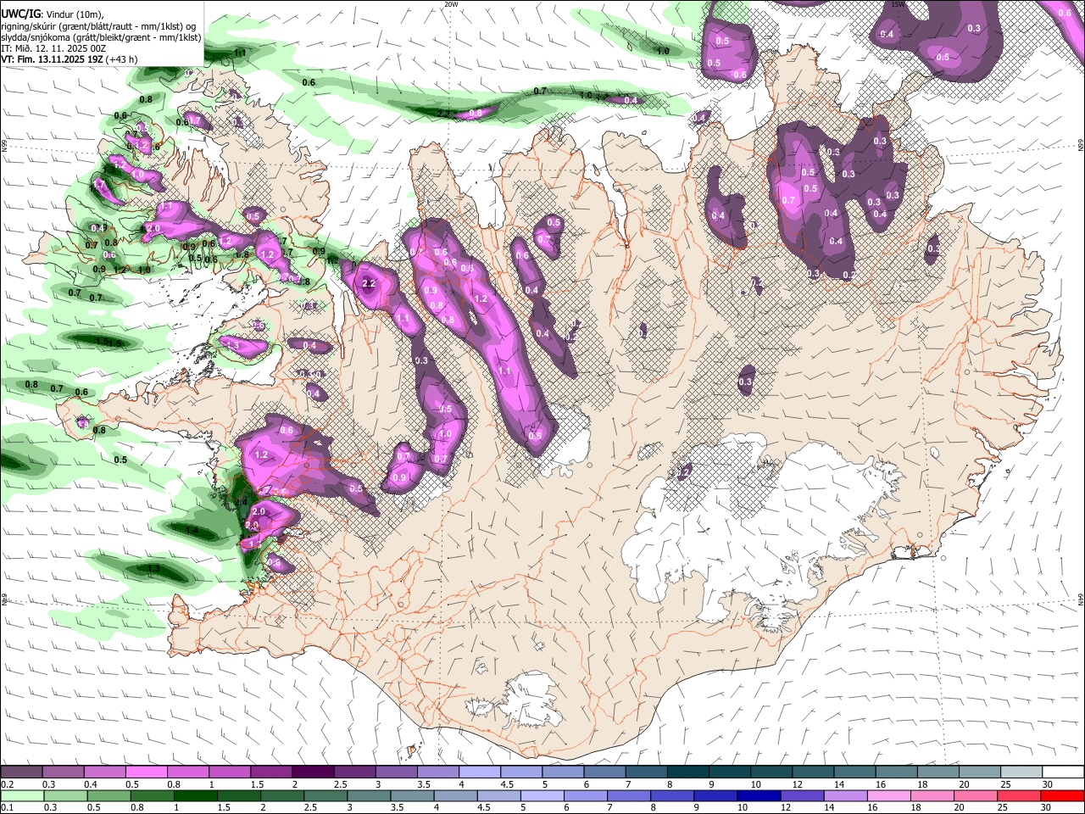
Task: Click the '10' label in the upper snow legend
Action: click(755, 784)
